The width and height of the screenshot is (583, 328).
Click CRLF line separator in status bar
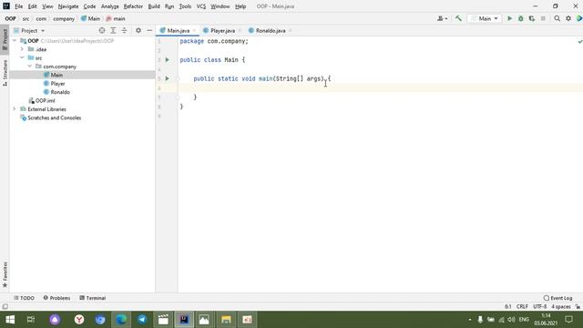(522, 307)
